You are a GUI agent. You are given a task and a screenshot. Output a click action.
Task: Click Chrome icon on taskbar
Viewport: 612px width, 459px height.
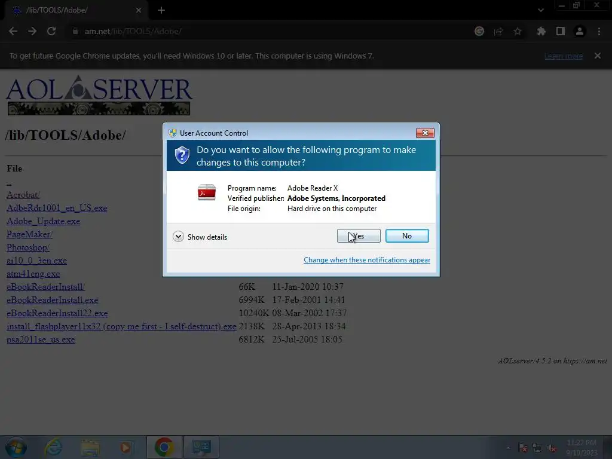164,447
